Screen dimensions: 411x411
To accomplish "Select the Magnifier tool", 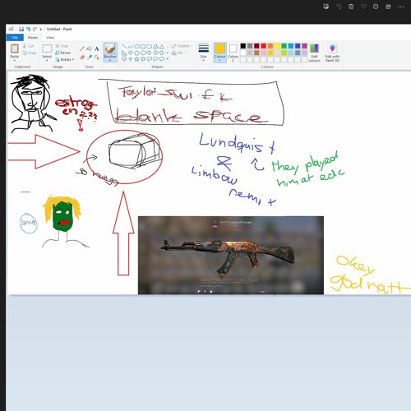I will (96, 58).
